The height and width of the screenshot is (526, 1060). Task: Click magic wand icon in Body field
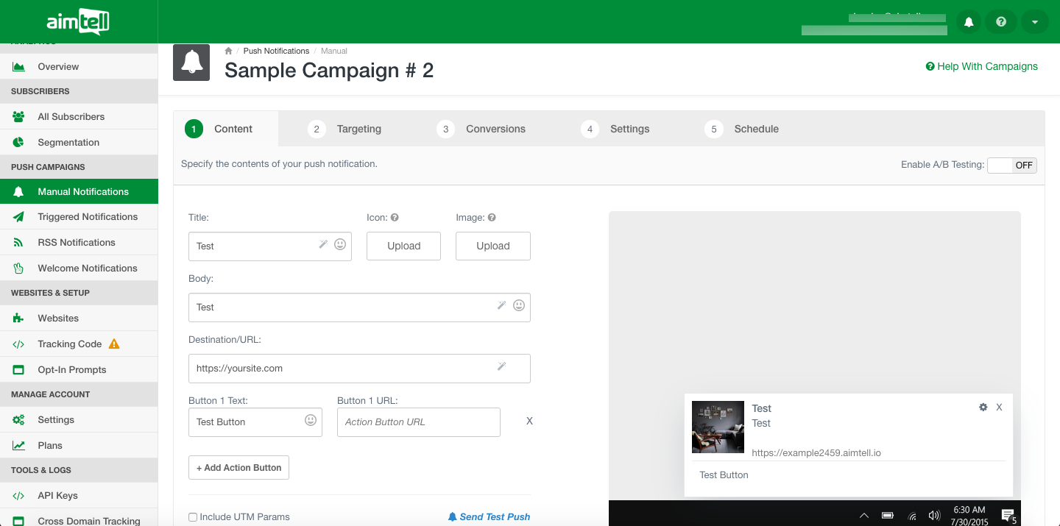[x=501, y=305]
